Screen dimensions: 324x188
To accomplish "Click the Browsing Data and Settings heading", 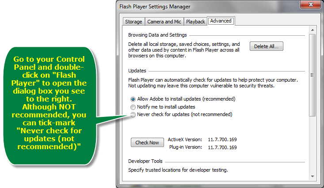I will (x=157, y=35).
